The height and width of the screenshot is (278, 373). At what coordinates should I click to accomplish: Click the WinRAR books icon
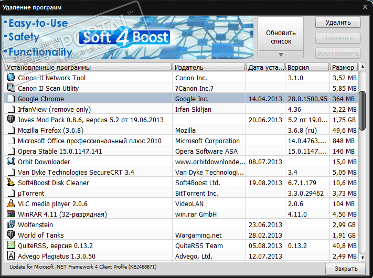click(11, 214)
